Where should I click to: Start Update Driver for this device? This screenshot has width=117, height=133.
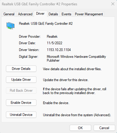click(21, 80)
